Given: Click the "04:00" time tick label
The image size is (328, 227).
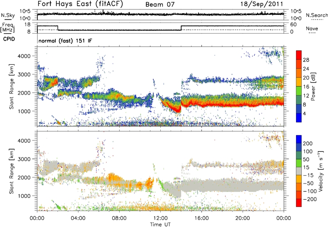Looking at the screenshot, I should pyautogui.click(x=78, y=218).
